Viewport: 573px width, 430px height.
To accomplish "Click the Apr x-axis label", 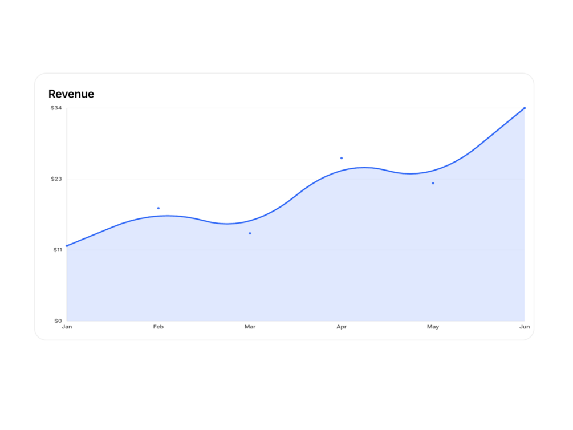I will [342, 327].
